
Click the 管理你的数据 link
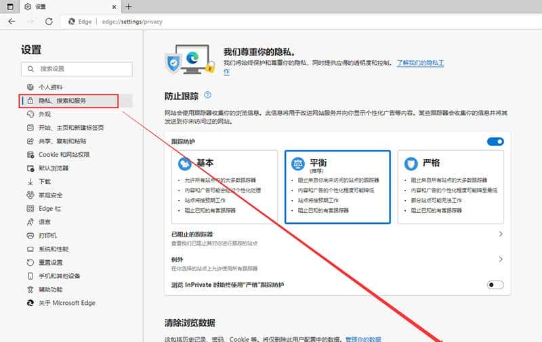363,339
